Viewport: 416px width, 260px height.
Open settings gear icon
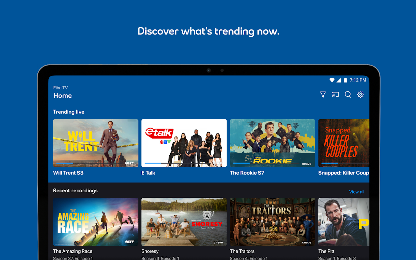[x=360, y=95]
